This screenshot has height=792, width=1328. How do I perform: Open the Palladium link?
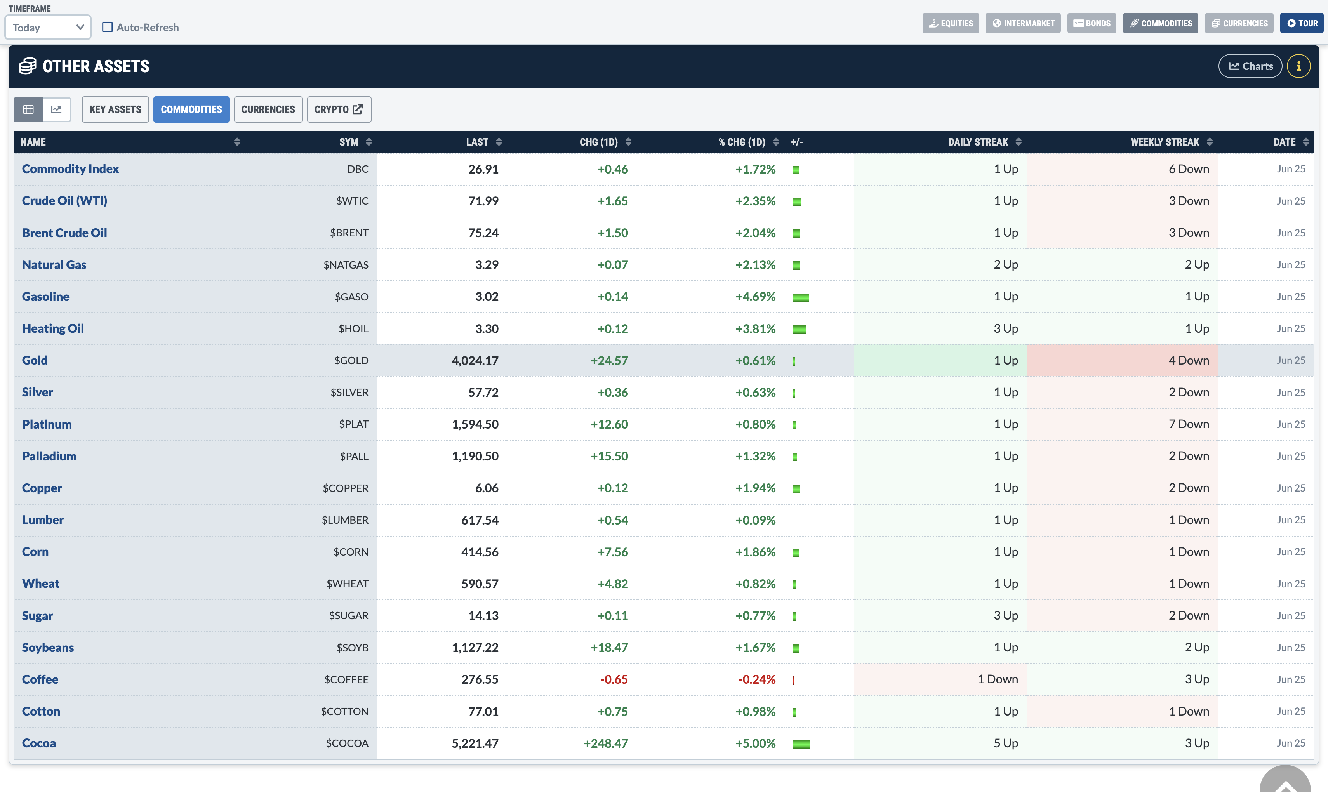[49, 456]
